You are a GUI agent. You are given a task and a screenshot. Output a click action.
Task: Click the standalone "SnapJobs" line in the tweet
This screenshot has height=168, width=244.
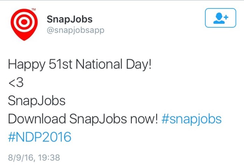pos(37,101)
